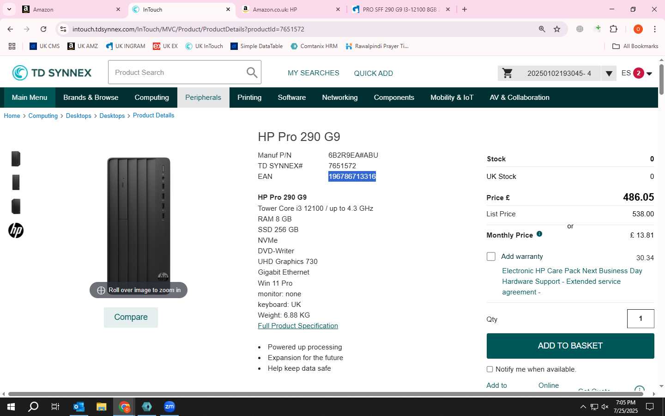Viewport: 665px width, 416px height.
Task: Open the Networking menu
Action: (340, 98)
